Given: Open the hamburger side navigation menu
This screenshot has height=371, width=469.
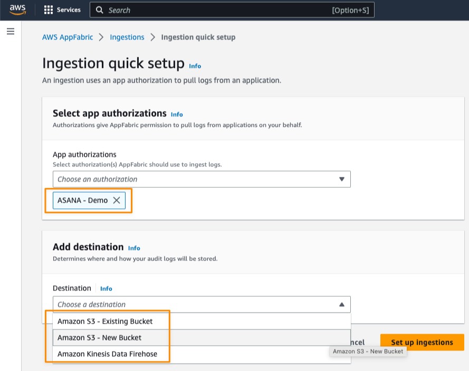Looking at the screenshot, I should [11, 32].
